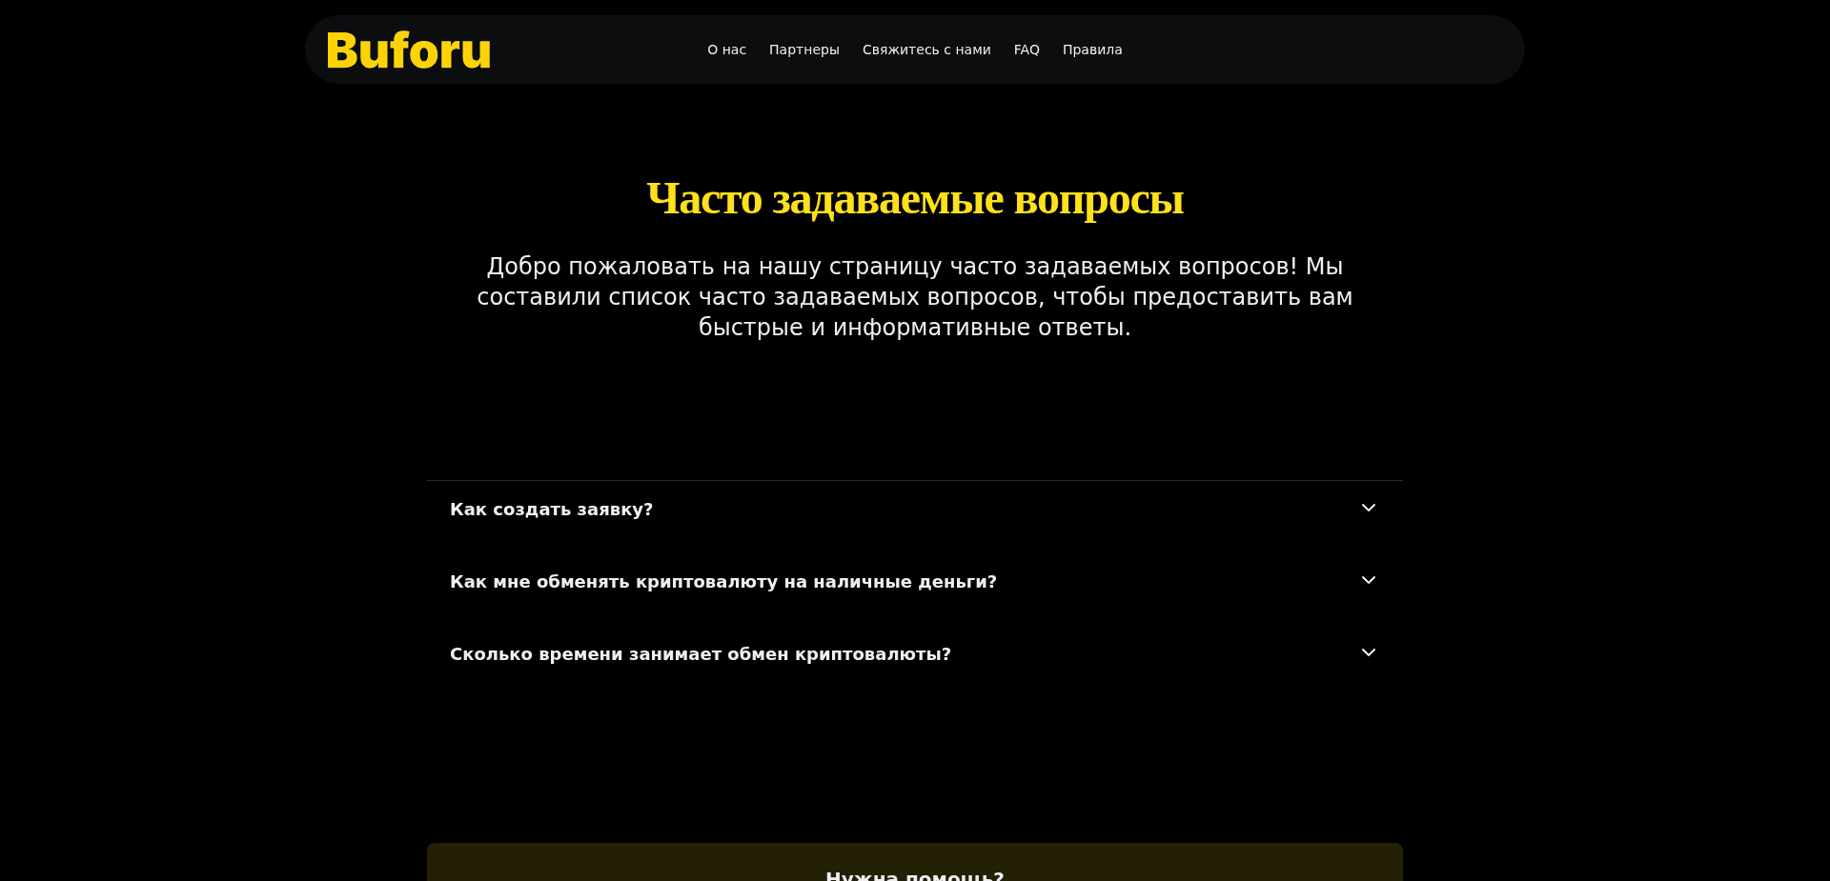This screenshot has height=881, width=1830.
Task: Click "Свяжитесь с нами" in the navigation
Action: pyautogui.click(x=925, y=50)
